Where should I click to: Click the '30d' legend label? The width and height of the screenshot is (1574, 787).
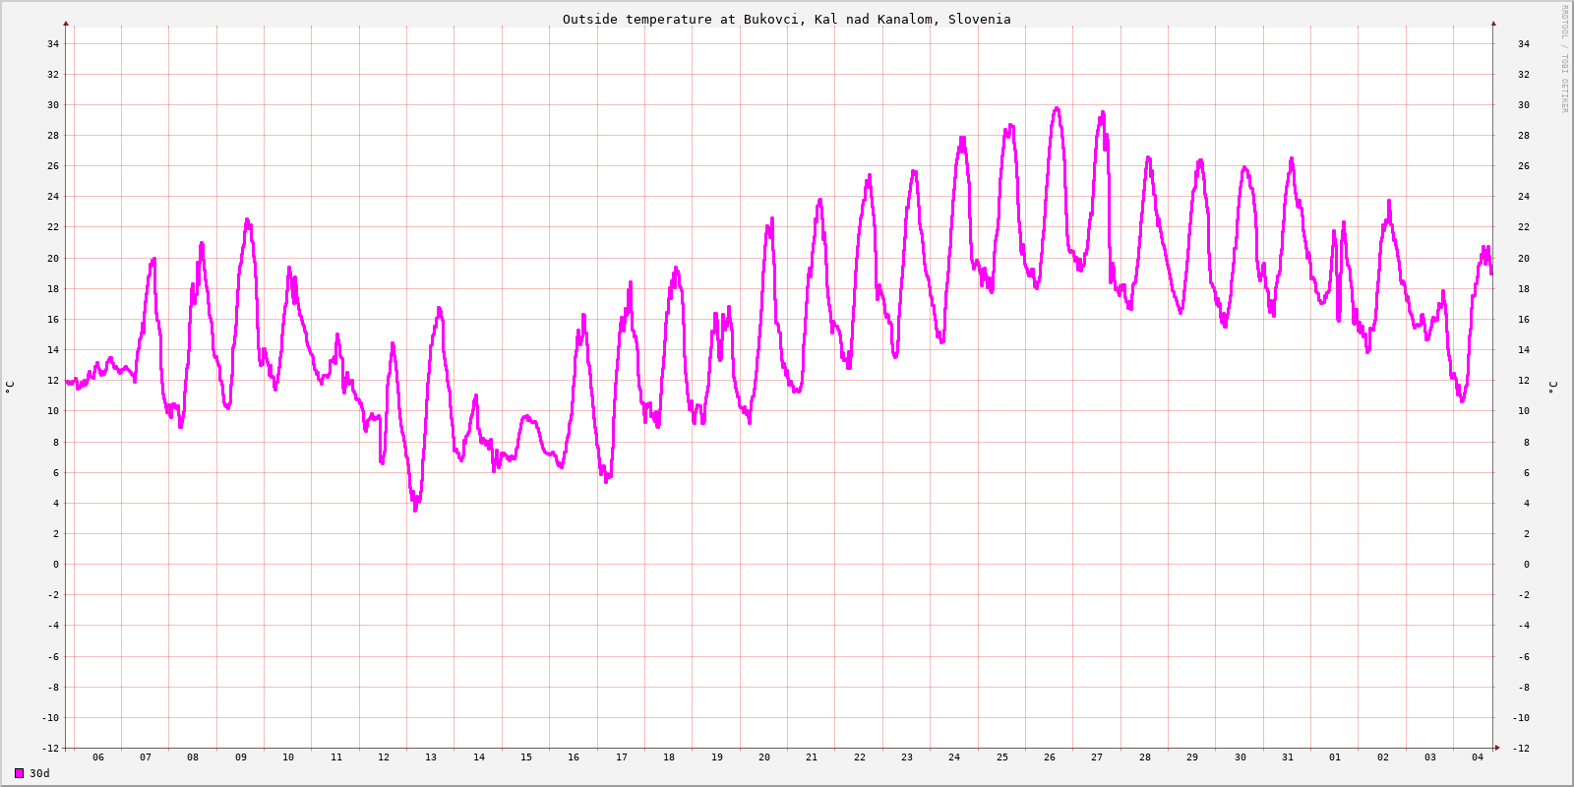pyautogui.click(x=39, y=773)
